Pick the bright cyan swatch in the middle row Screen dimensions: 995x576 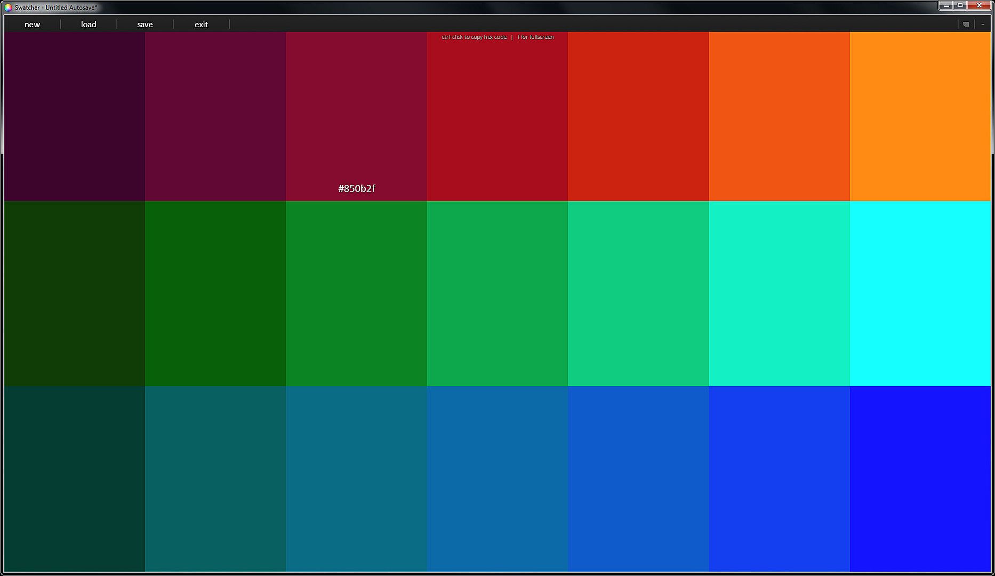pyautogui.click(x=920, y=293)
